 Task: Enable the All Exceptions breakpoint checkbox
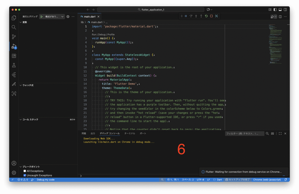[x=25, y=171]
